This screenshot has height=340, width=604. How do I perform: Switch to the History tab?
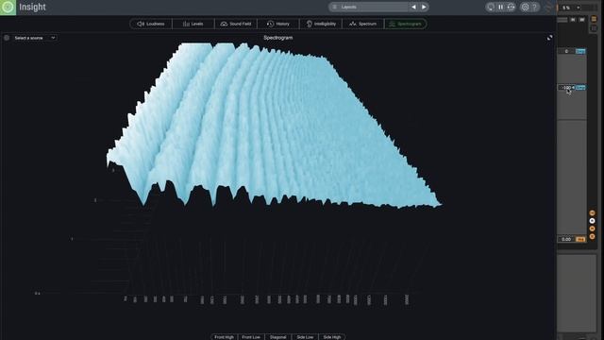click(278, 24)
